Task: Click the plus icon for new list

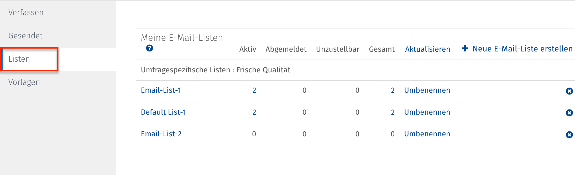Action: pyautogui.click(x=465, y=49)
